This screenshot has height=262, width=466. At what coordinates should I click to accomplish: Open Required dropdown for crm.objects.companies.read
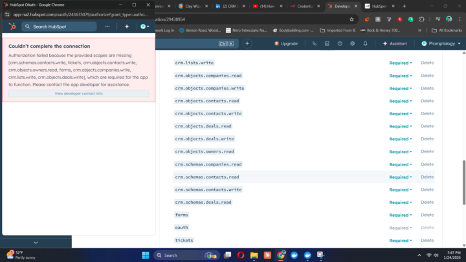pyautogui.click(x=401, y=76)
